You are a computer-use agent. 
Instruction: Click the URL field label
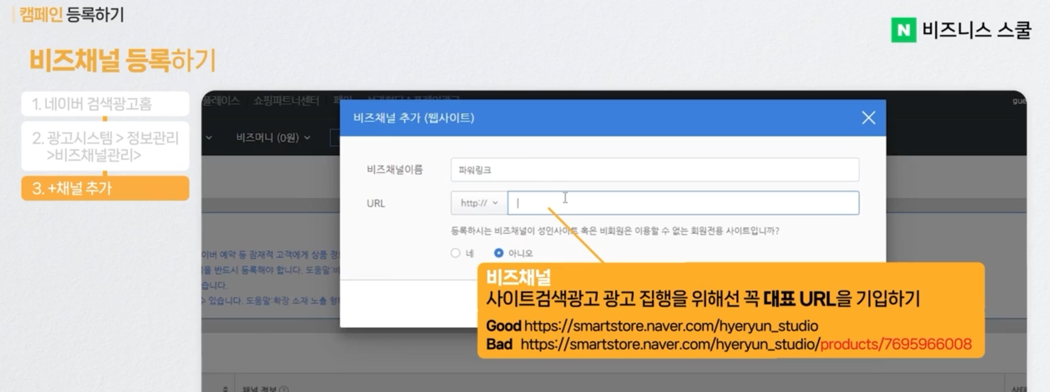coord(376,203)
